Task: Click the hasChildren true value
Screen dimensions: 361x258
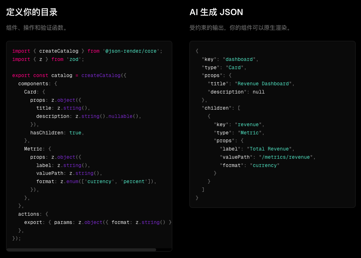Action: point(75,133)
